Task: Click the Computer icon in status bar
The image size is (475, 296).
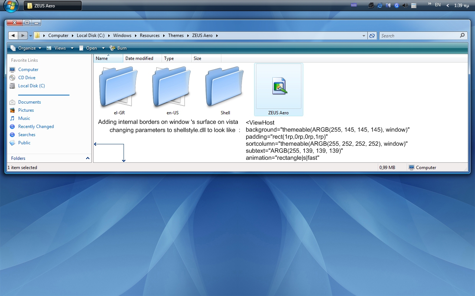Action: [411, 168]
